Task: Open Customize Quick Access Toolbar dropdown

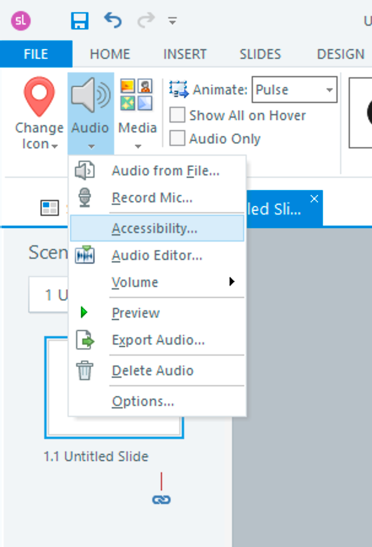Action: [x=172, y=21]
